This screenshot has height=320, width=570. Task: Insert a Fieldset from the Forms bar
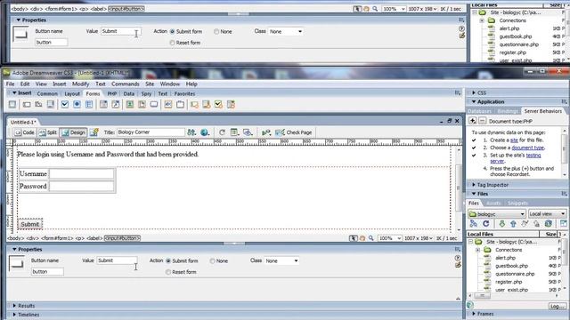(x=180, y=105)
